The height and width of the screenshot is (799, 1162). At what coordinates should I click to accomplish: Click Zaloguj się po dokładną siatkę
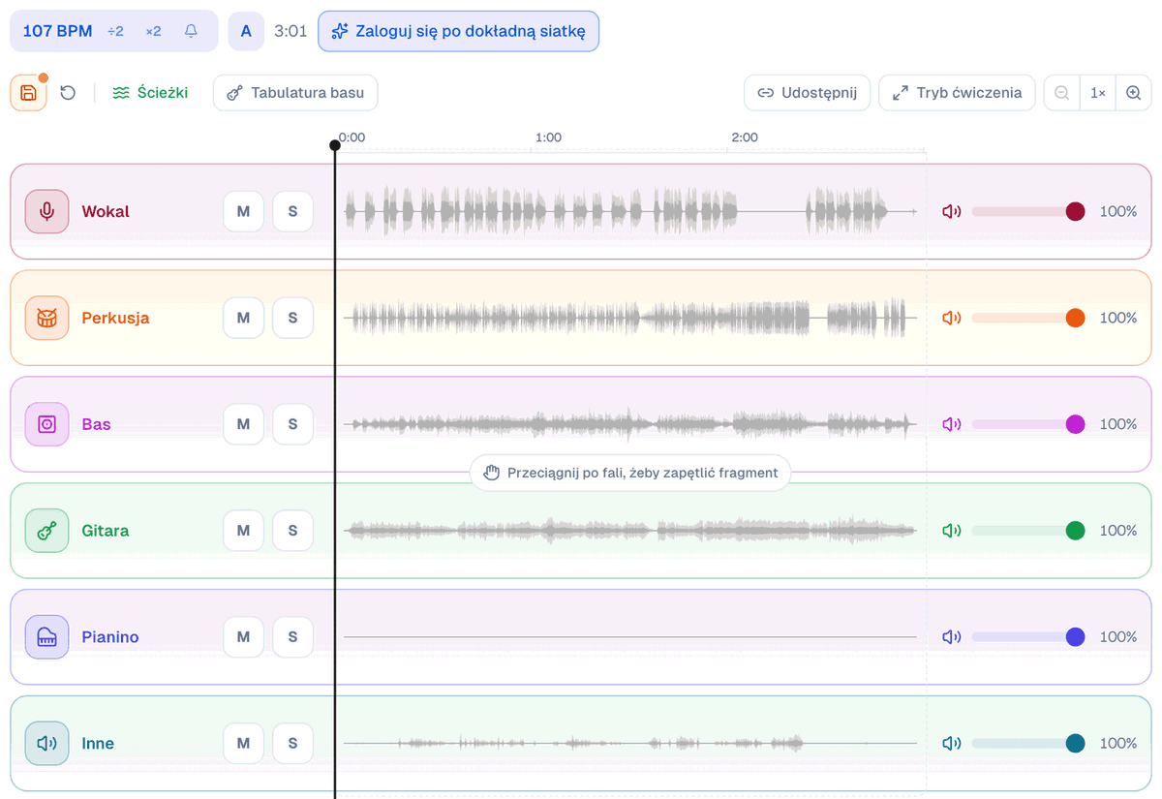458,31
